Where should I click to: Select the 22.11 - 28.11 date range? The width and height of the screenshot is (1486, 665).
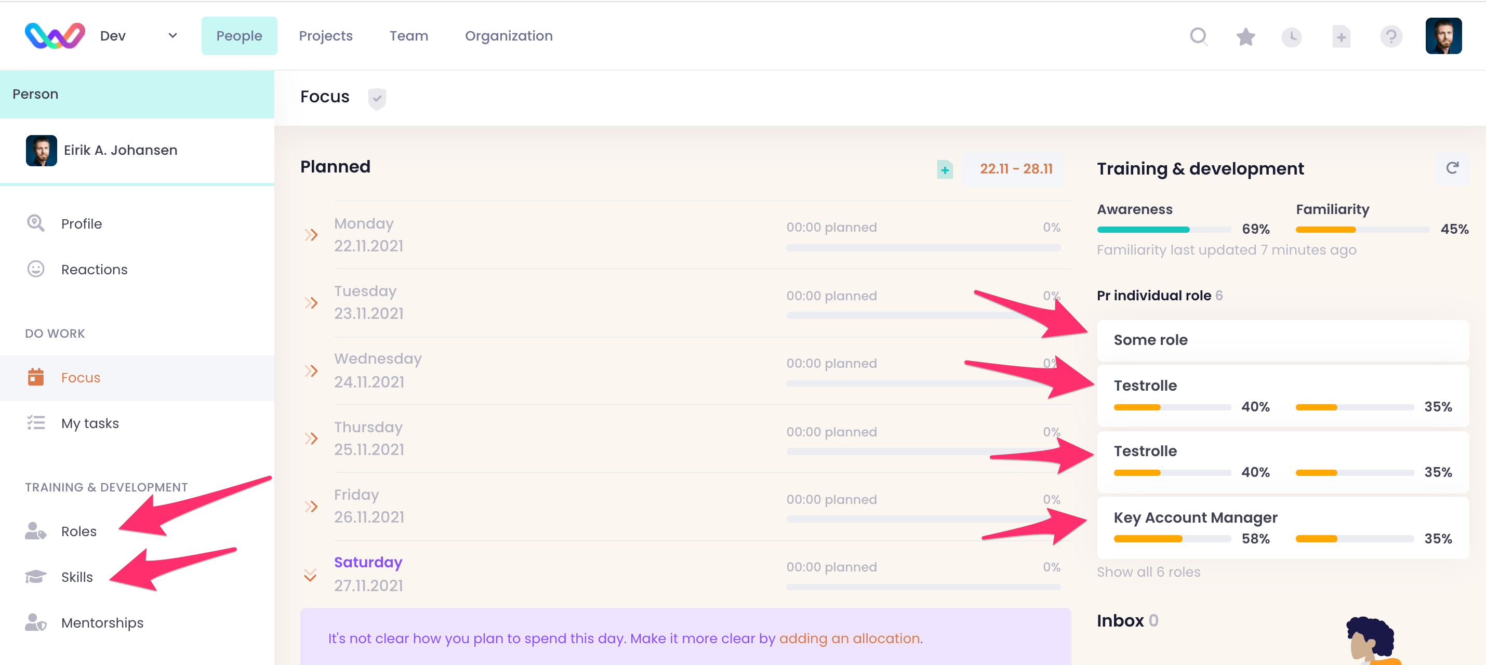1015,169
